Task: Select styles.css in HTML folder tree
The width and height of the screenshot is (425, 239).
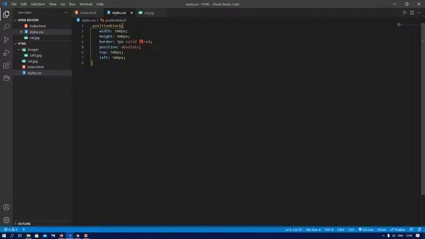Action: coord(35,73)
